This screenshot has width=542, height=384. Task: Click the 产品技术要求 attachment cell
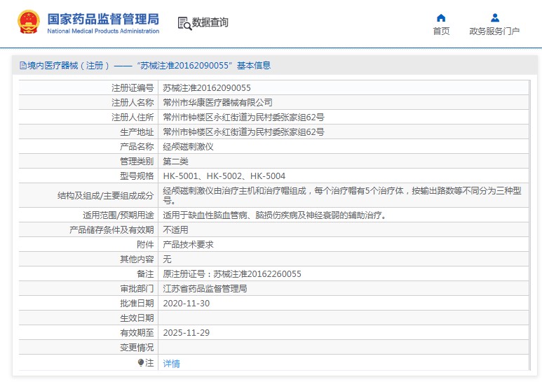[188, 244]
